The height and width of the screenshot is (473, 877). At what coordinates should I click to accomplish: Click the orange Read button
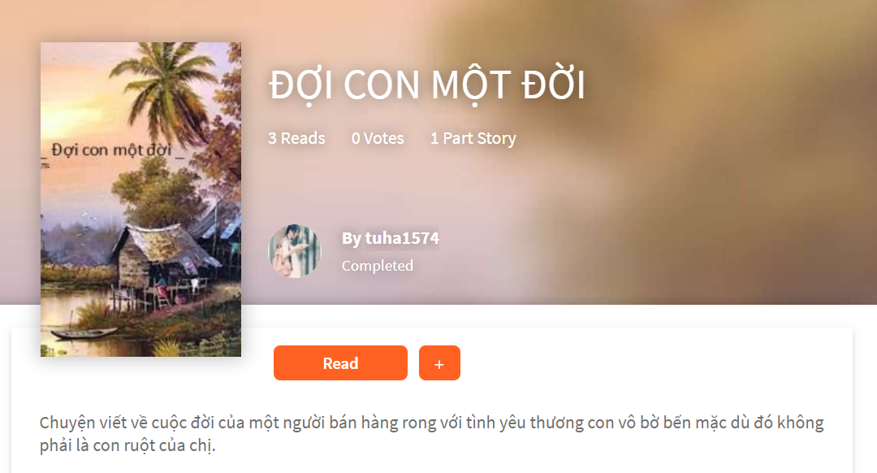tap(340, 362)
